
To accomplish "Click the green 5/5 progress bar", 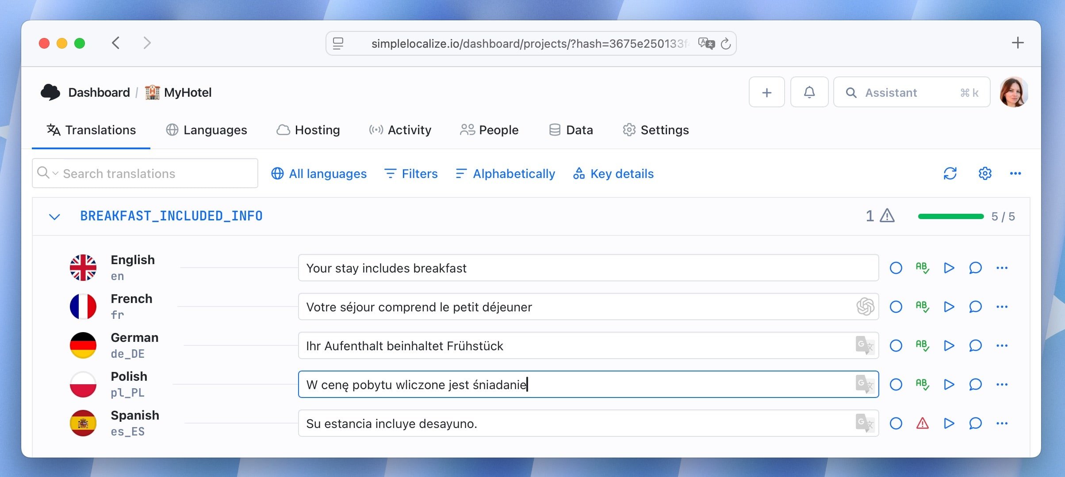I will (x=950, y=216).
